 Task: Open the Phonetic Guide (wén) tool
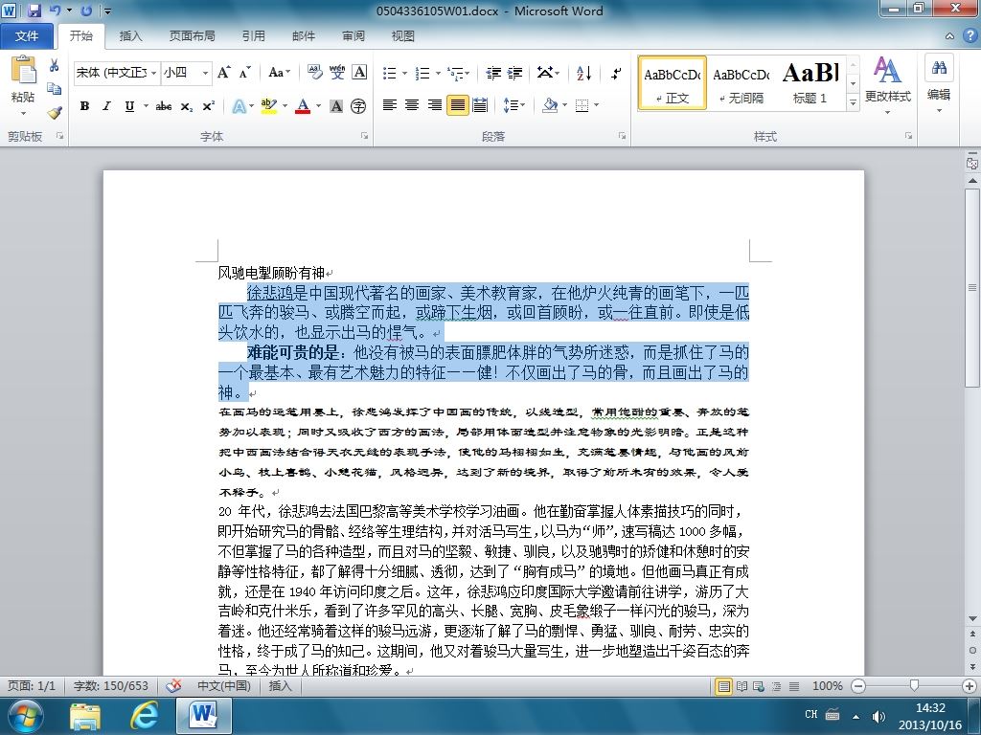click(x=337, y=73)
